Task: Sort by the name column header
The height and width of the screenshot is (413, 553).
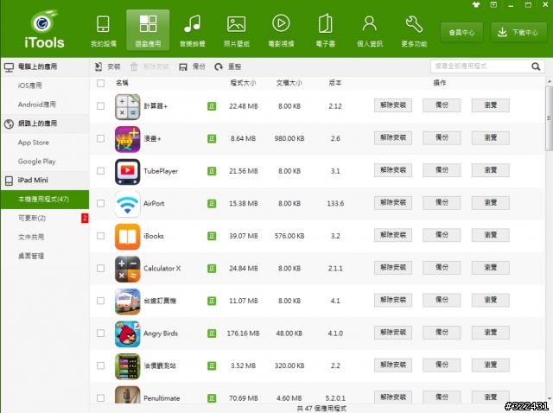Action: pyautogui.click(x=122, y=83)
